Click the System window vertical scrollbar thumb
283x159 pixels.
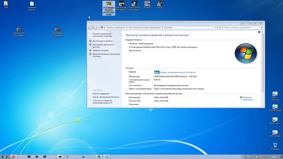[262, 62]
